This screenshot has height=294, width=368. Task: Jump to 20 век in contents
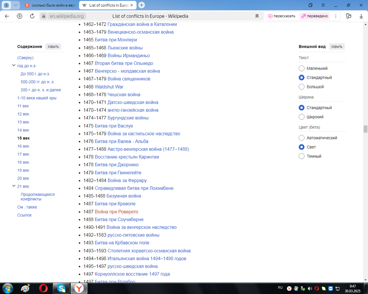23,178
